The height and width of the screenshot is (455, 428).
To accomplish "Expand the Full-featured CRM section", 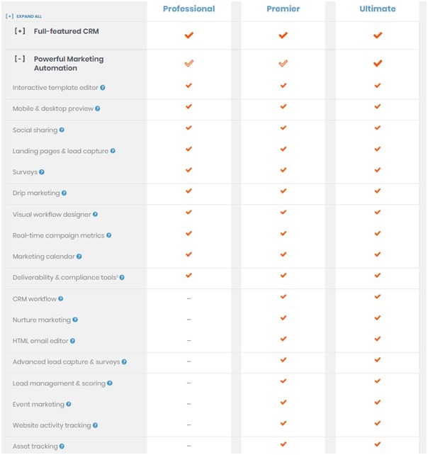I will [20, 30].
